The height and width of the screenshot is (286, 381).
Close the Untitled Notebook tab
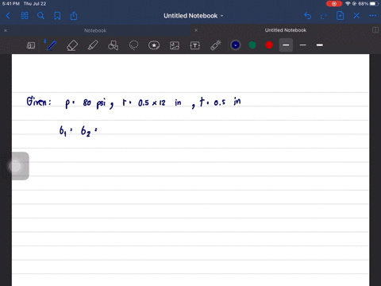click(196, 30)
